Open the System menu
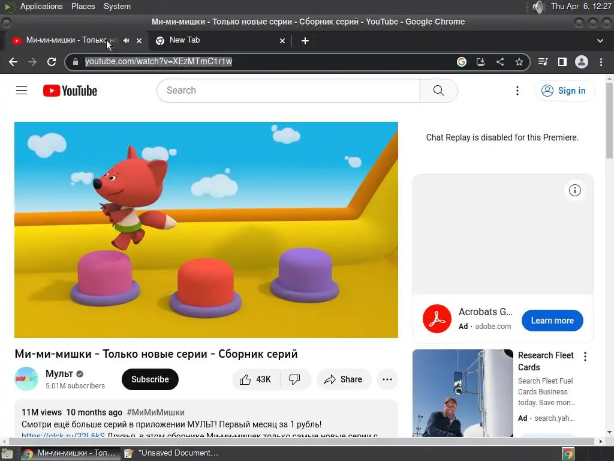 [117, 6]
